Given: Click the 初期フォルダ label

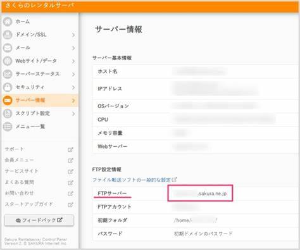Looking at the screenshot, I should (112, 220).
